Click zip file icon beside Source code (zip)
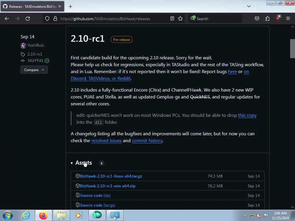This screenshot has height=221, width=295. tap(77, 195)
